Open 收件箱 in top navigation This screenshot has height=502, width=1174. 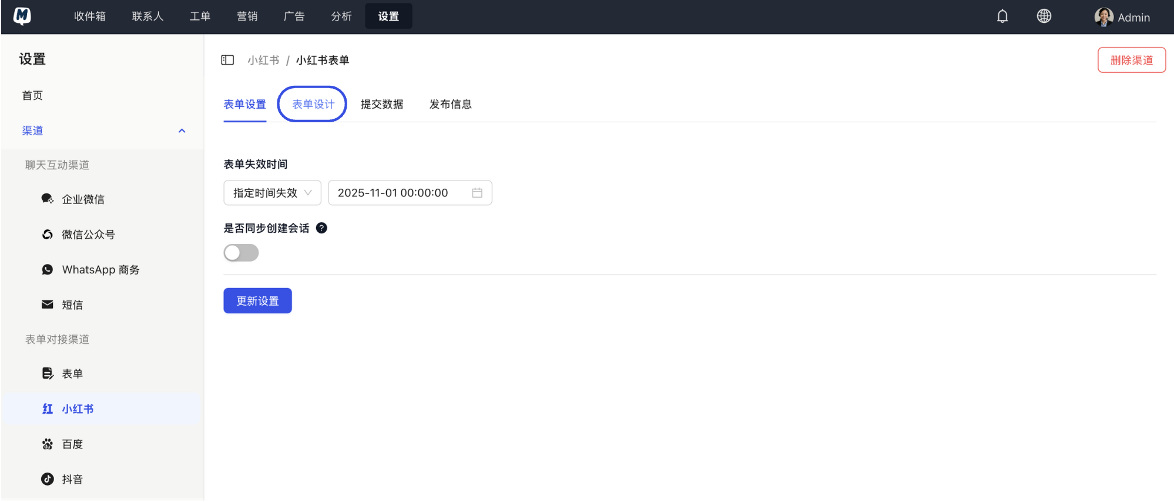(90, 16)
